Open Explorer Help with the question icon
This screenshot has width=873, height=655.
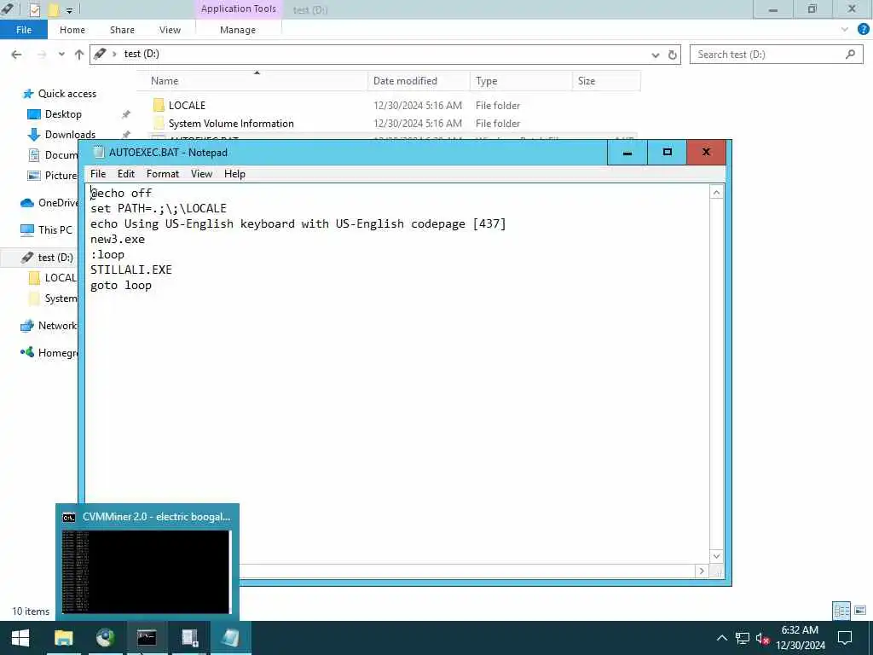tap(864, 30)
